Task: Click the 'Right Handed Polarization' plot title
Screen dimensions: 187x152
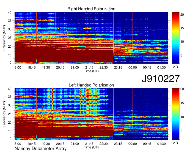Action: click(x=91, y=9)
